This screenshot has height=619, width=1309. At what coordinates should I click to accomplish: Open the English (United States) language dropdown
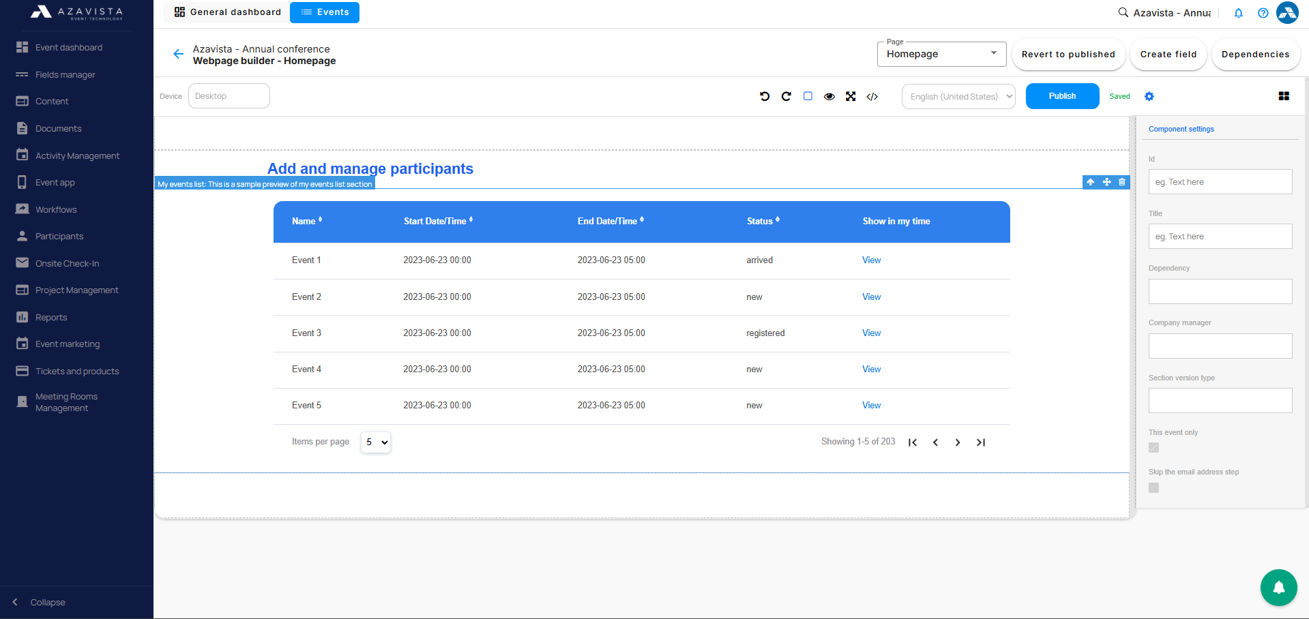[958, 97]
